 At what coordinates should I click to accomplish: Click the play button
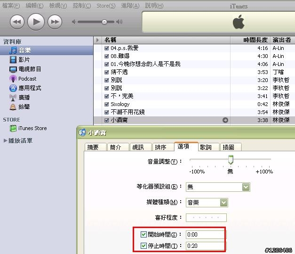pyautogui.click(x=36, y=22)
